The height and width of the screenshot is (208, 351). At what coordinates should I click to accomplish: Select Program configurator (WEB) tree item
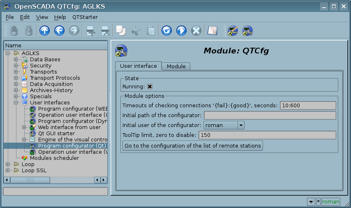click(x=72, y=109)
